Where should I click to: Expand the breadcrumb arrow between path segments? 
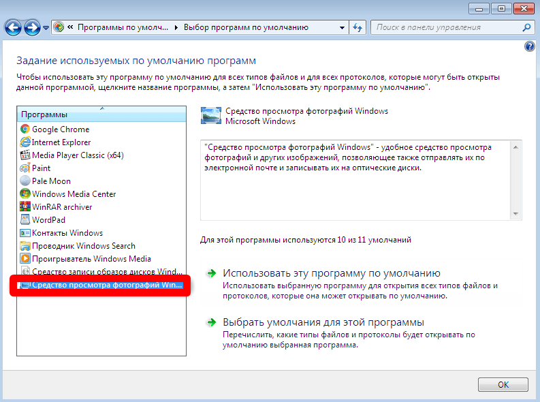tap(176, 27)
